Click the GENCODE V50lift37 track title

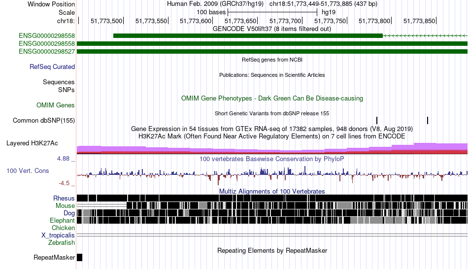271,29
